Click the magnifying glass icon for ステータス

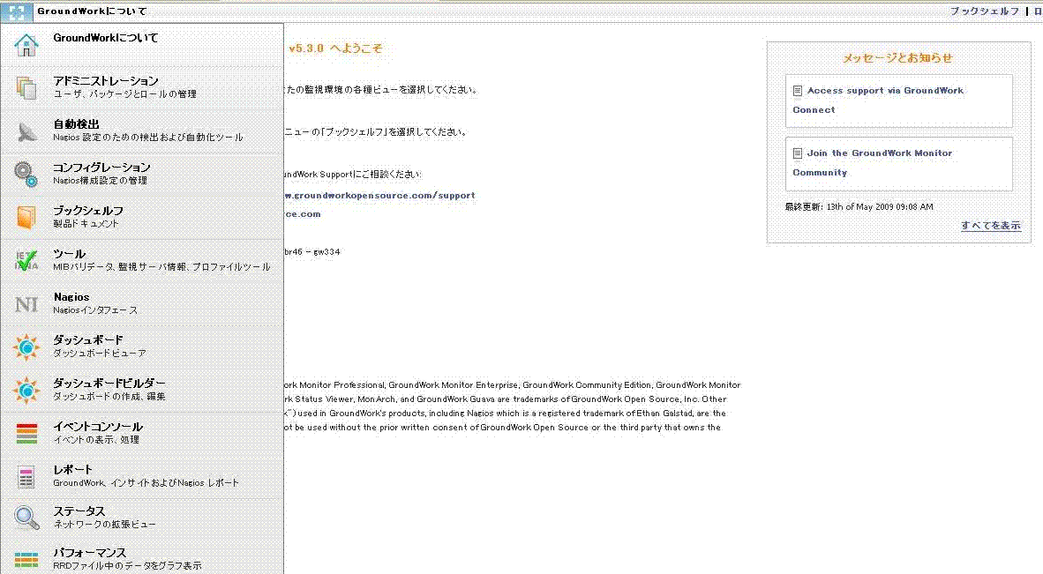[26, 518]
